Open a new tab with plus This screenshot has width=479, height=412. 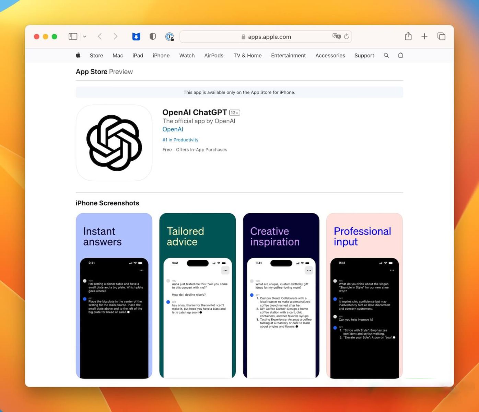point(424,36)
